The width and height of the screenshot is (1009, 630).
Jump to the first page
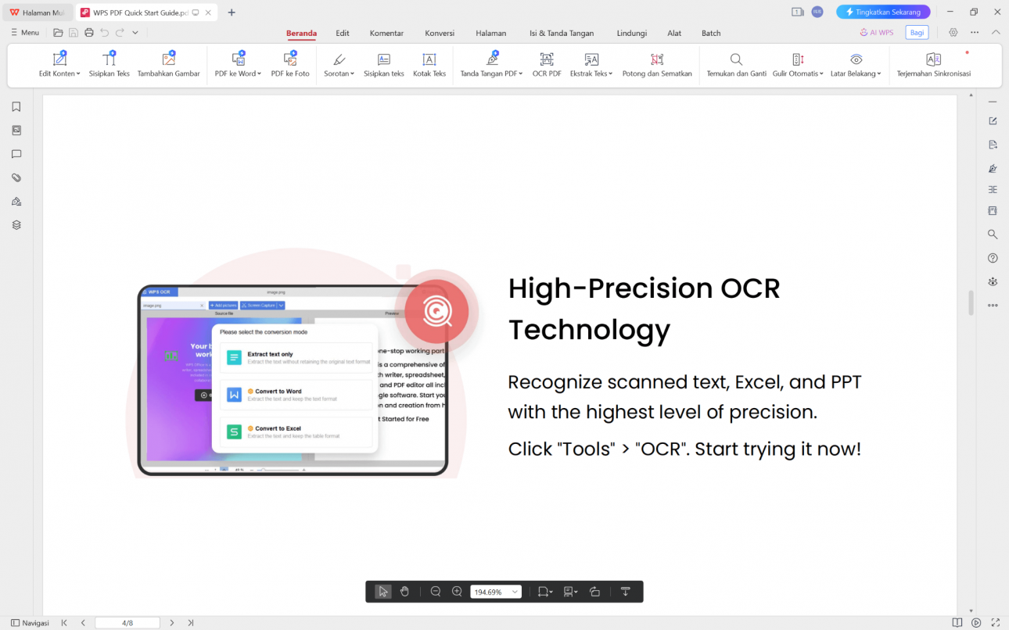coord(64,623)
